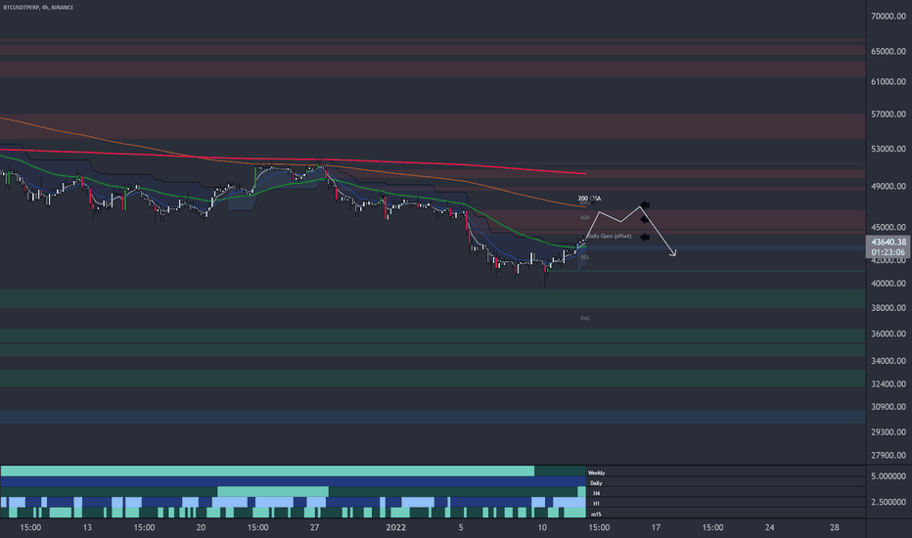912x538 pixels.
Task: Click the candle countdown 01:23:06
Action: click(x=889, y=252)
